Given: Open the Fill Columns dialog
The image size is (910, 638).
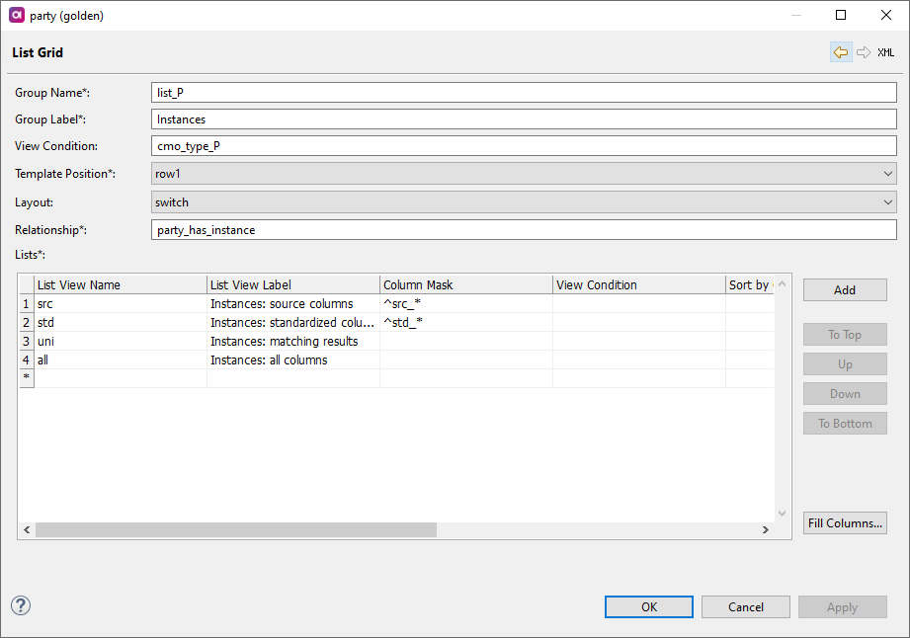Looking at the screenshot, I should point(845,522).
